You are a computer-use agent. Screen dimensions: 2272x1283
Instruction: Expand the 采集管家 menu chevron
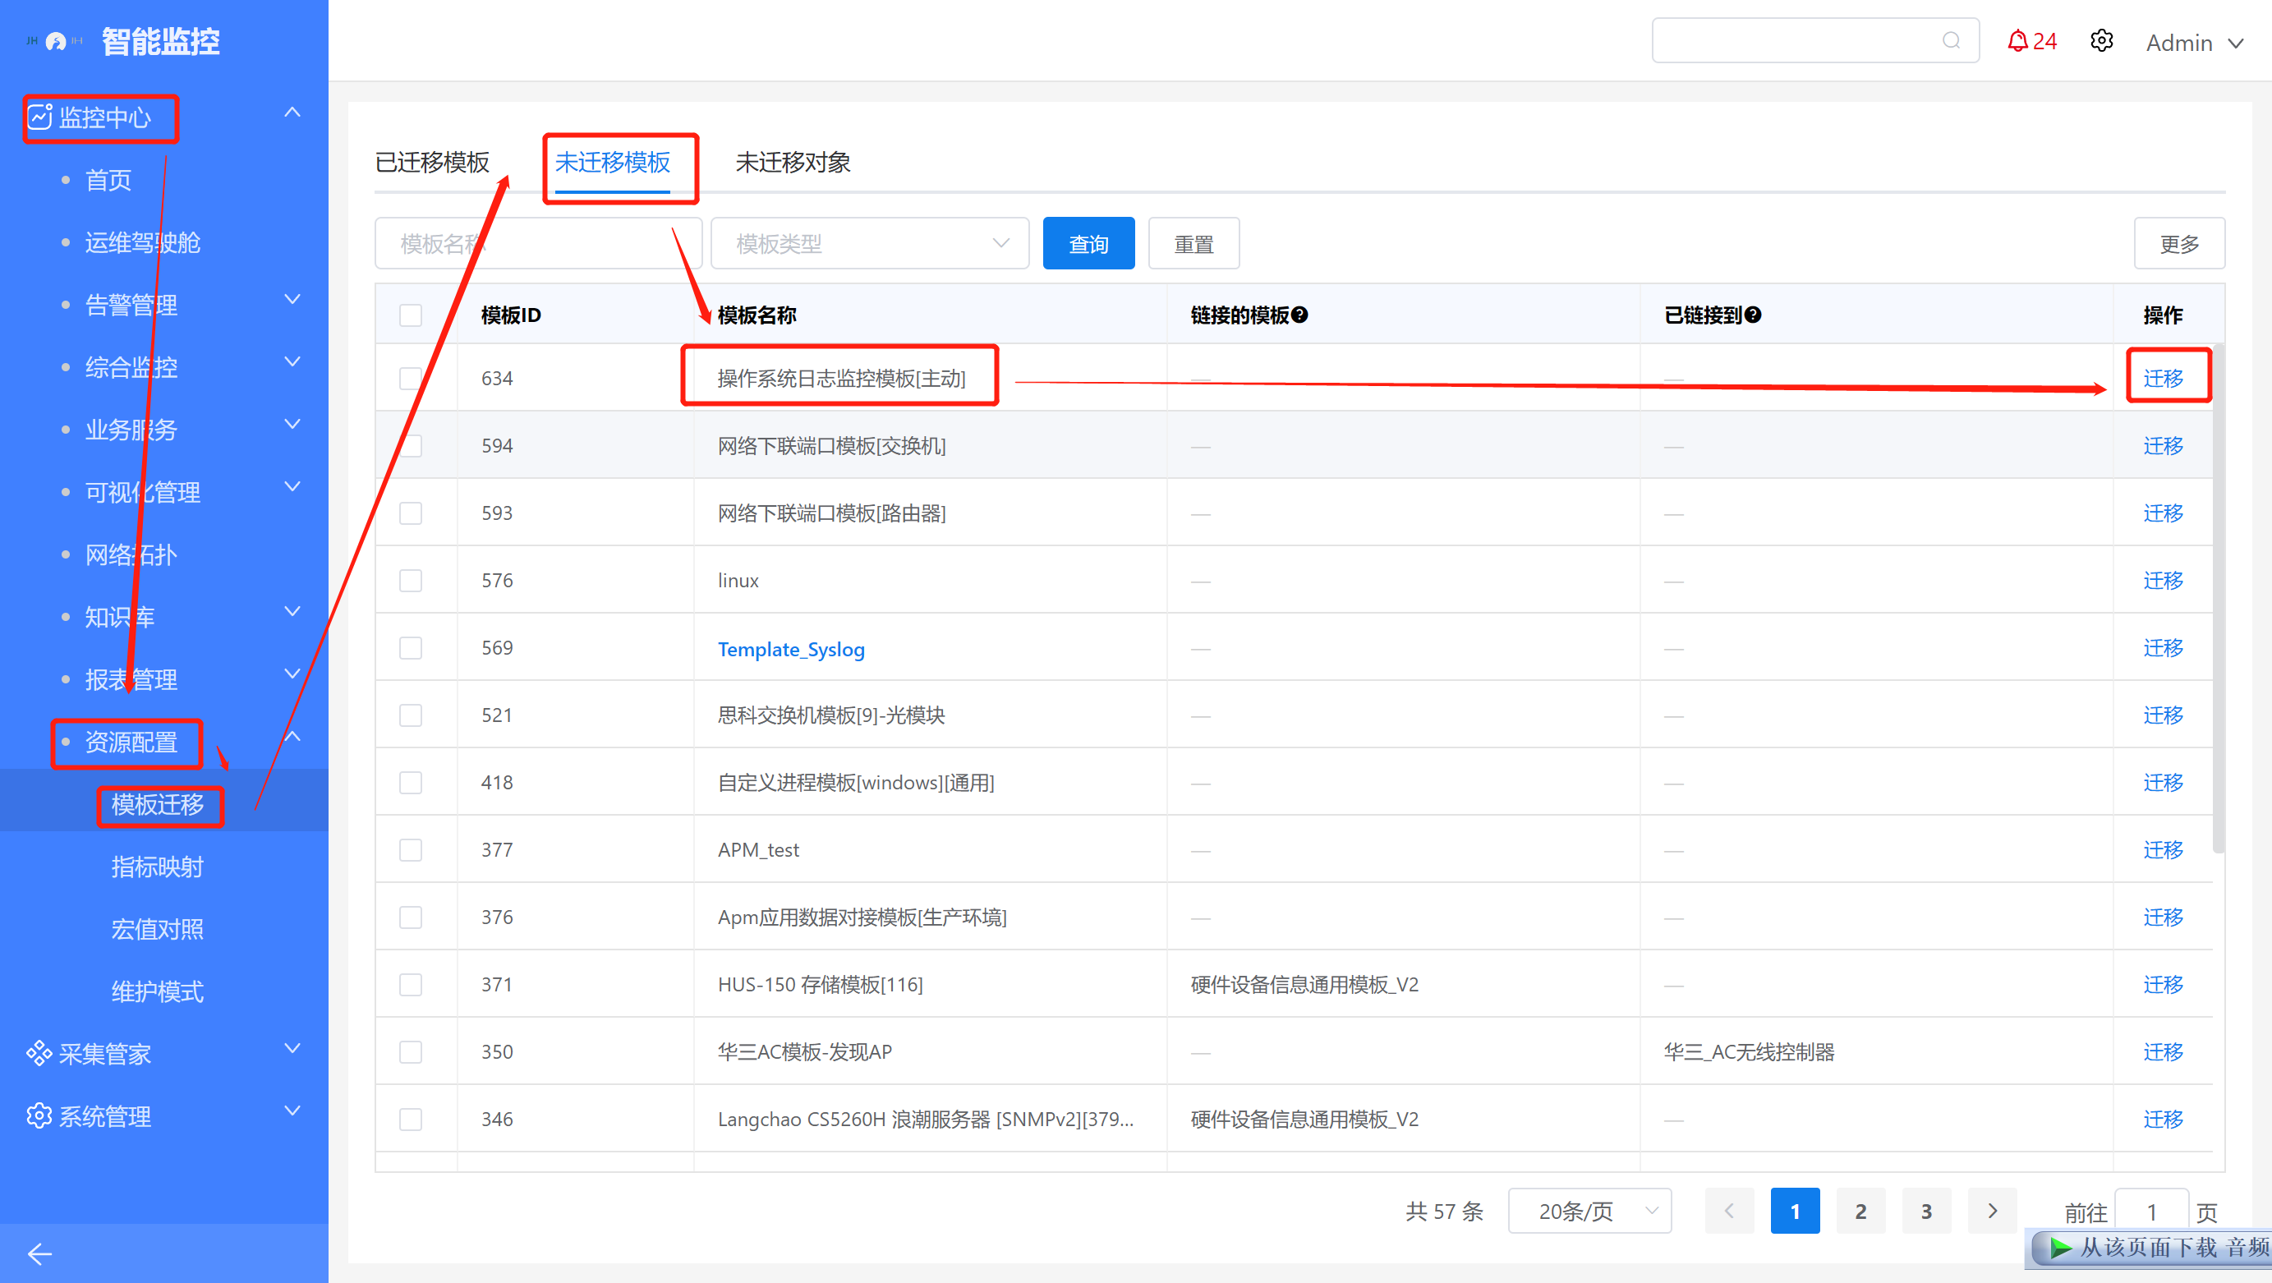(292, 1050)
